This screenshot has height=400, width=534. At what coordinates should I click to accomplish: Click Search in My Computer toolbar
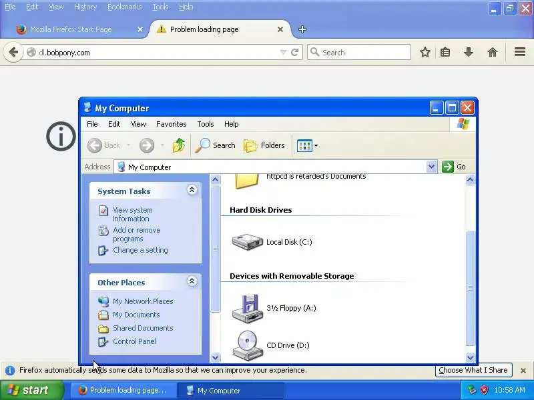point(215,145)
